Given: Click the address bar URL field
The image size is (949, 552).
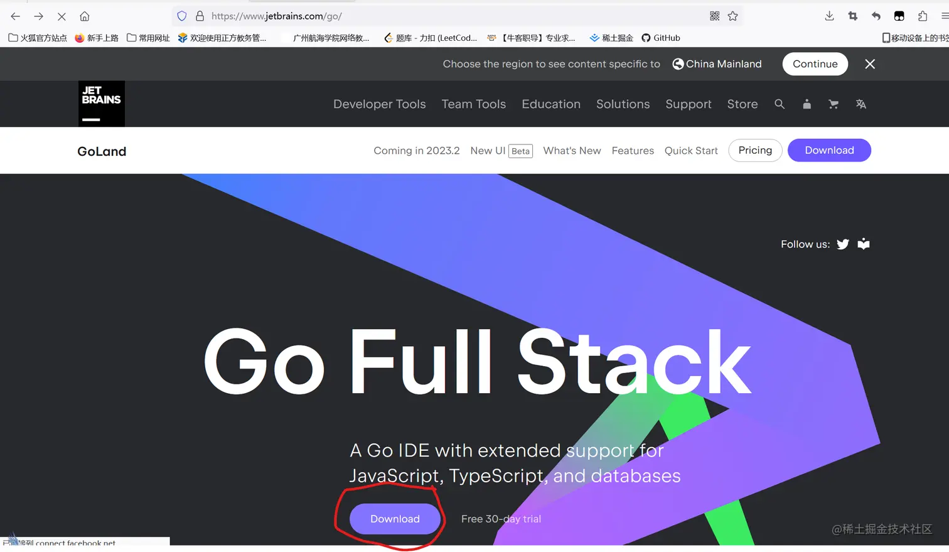Looking at the screenshot, I should point(458,16).
